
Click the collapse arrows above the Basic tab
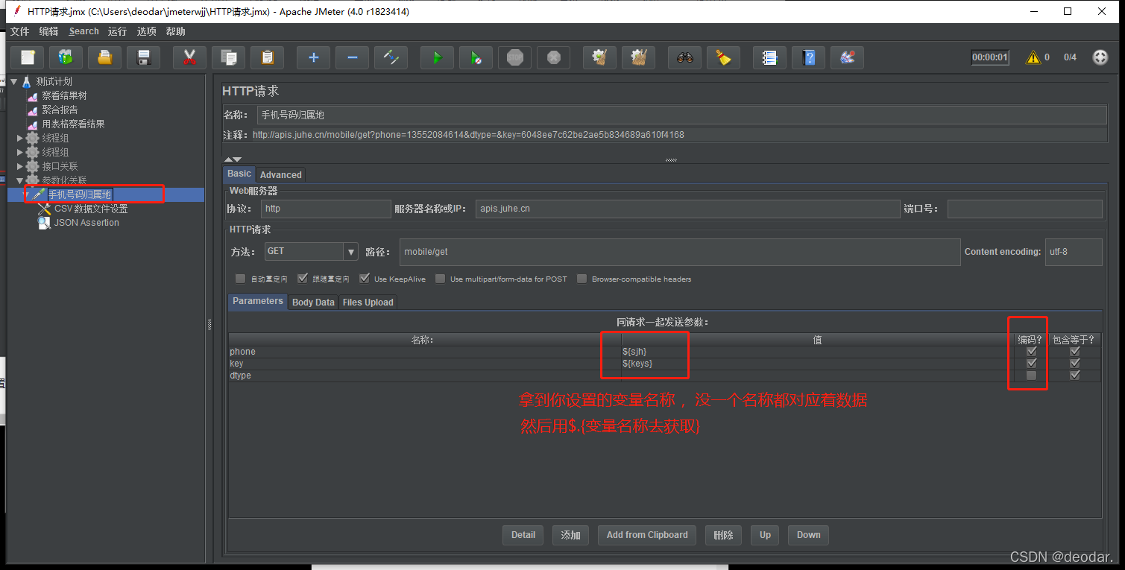click(x=233, y=159)
